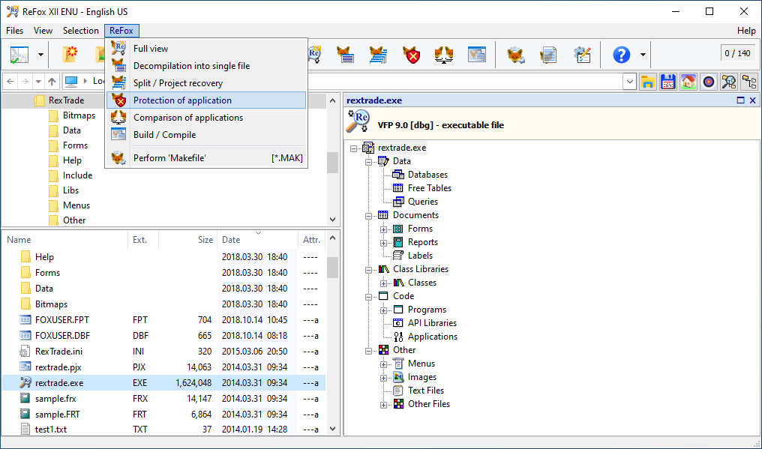Sort file list by the Ext. column header
The width and height of the screenshot is (762, 449).
click(143, 240)
